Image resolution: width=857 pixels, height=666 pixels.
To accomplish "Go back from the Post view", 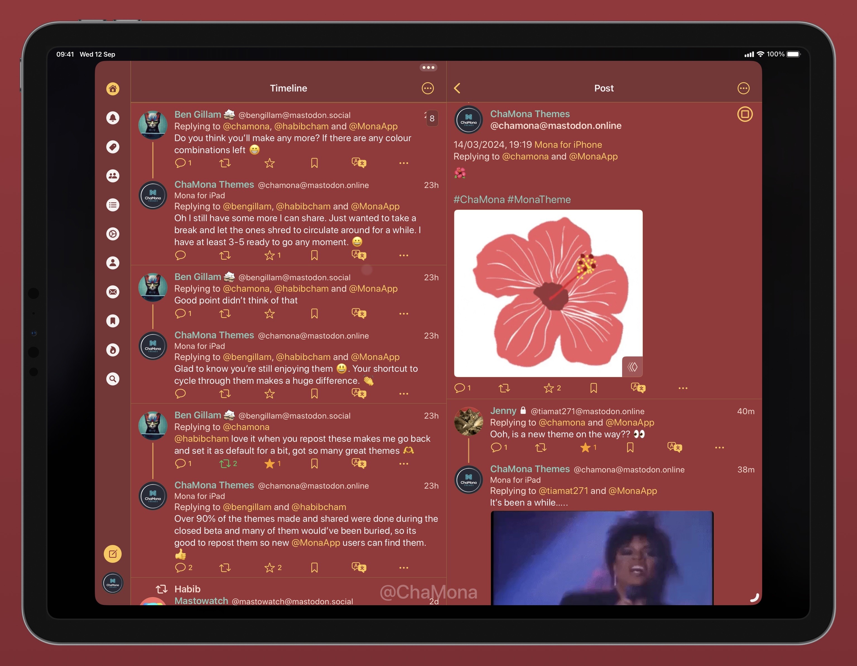I will tap(457, 88).
